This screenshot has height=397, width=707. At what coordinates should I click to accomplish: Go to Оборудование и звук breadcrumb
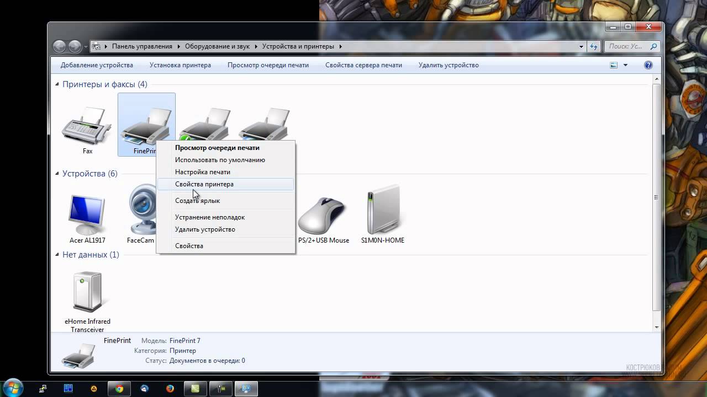[217, 46]
